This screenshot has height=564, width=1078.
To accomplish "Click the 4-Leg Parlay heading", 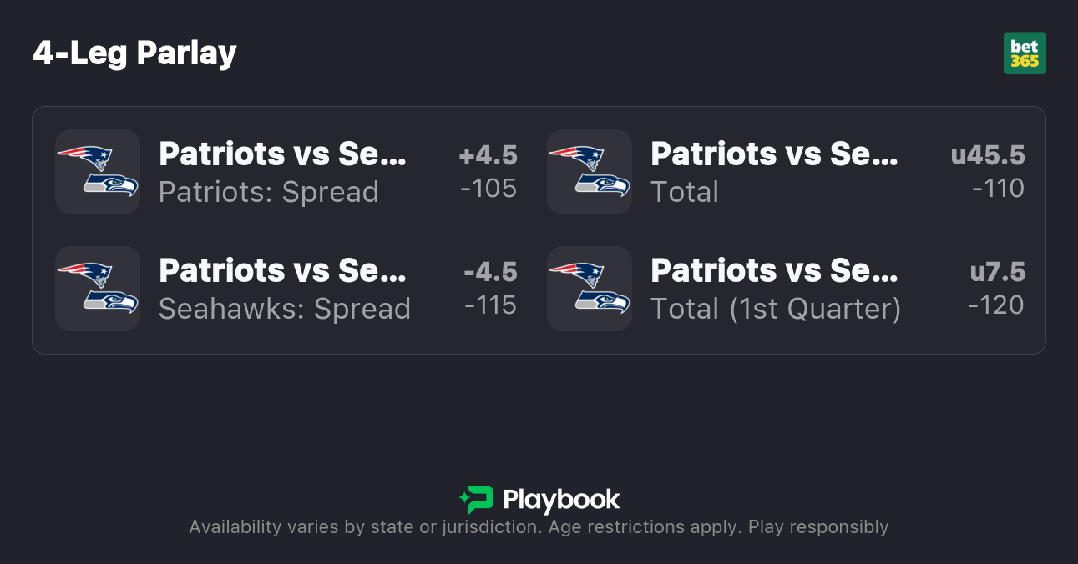I will [135, 53].
